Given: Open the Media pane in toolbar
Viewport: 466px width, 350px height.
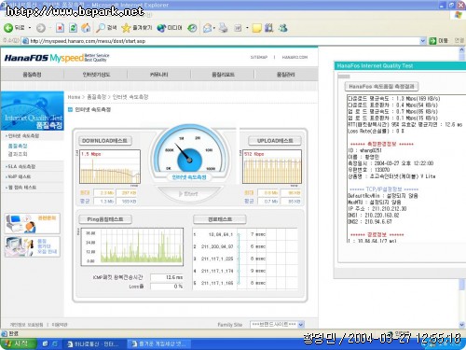Looking at the screenshot, I should [170, 28].
